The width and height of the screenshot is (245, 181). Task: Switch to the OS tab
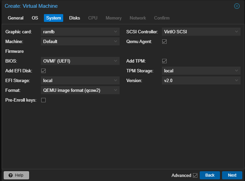(35, 18)
